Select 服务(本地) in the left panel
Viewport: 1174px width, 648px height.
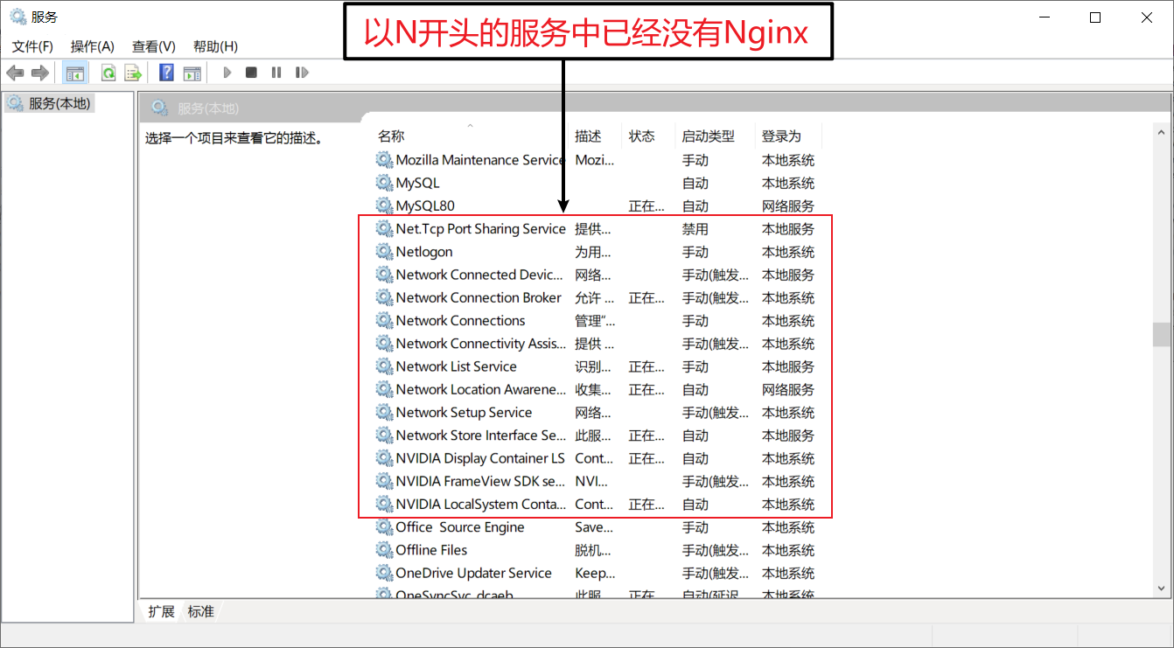[48, 102]
